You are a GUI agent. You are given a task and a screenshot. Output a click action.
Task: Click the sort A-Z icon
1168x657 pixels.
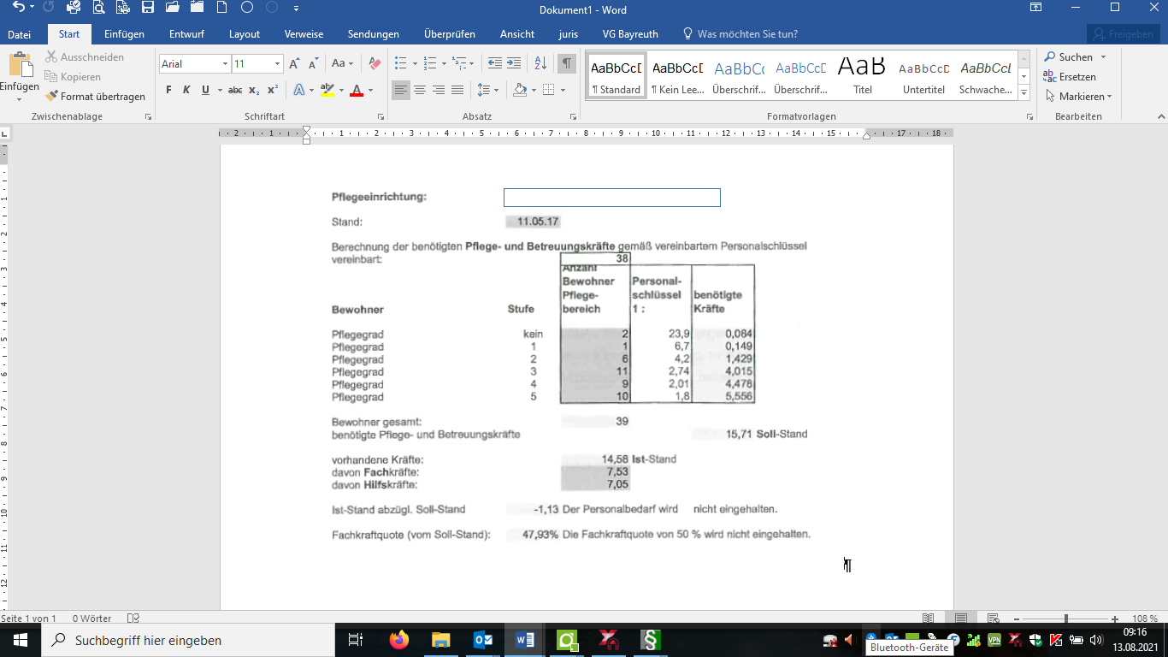click(x=540, y=63)
